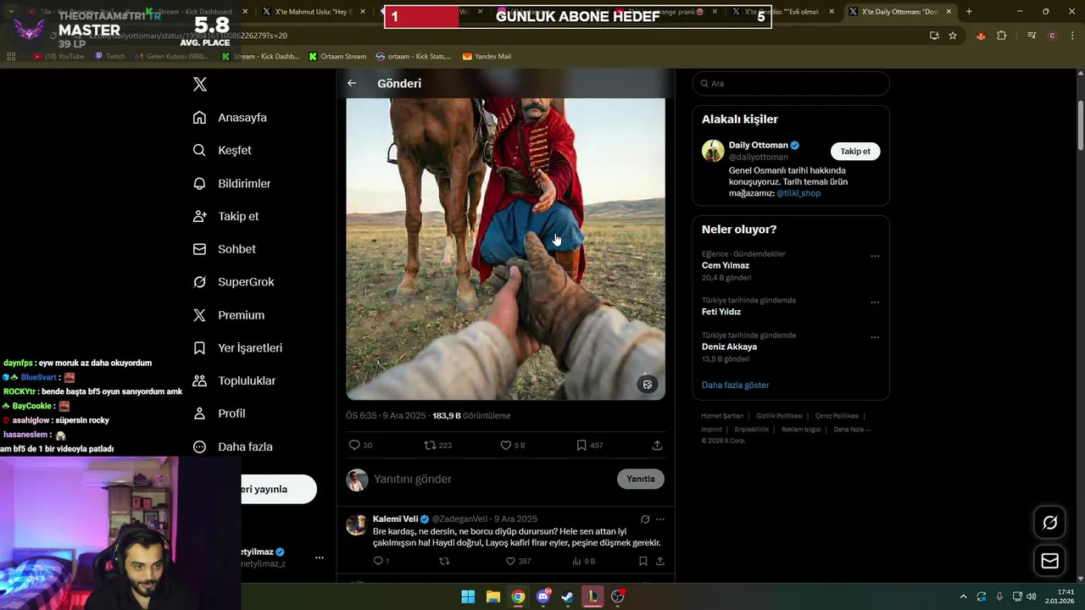View analytics of Kalemî Veli's comment 9 B
The width and height of the screenshot is (1085, 610).
point(584,561)
